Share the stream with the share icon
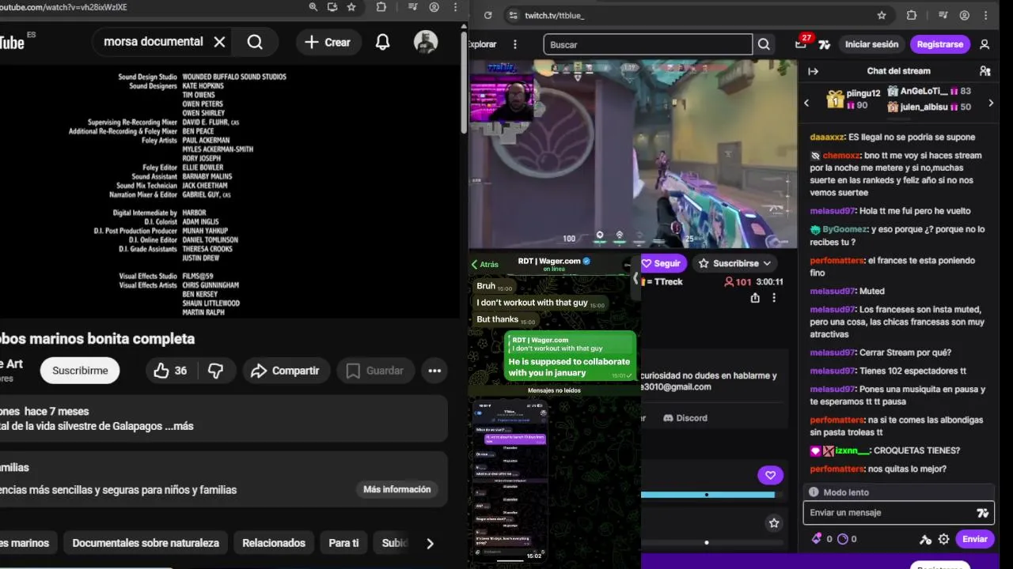The height and width of the screenshot is (569, 1013). 755,298
